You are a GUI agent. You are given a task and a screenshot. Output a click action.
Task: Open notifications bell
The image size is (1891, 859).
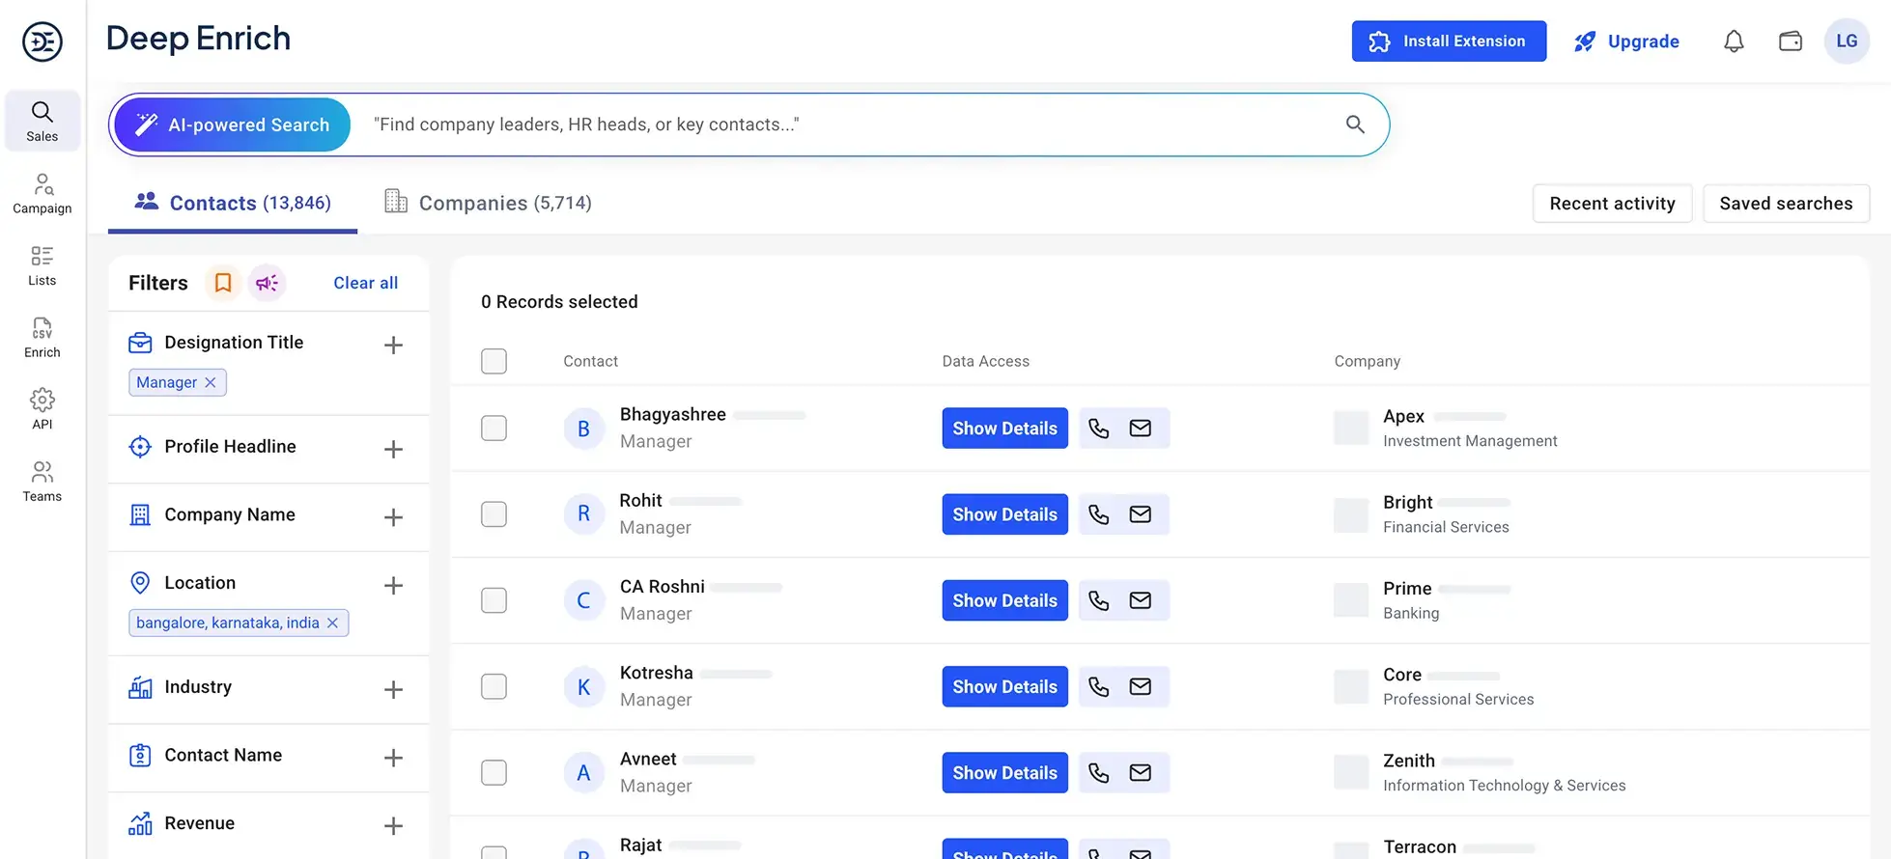click(1734, 42)
